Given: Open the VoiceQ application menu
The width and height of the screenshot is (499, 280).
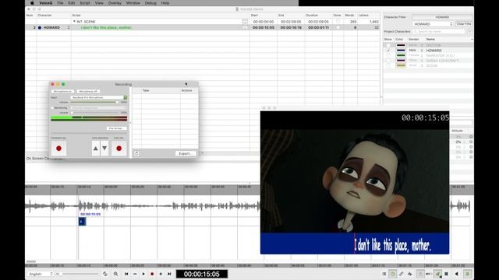Looking at the screenshot, I should click(46, 3).
